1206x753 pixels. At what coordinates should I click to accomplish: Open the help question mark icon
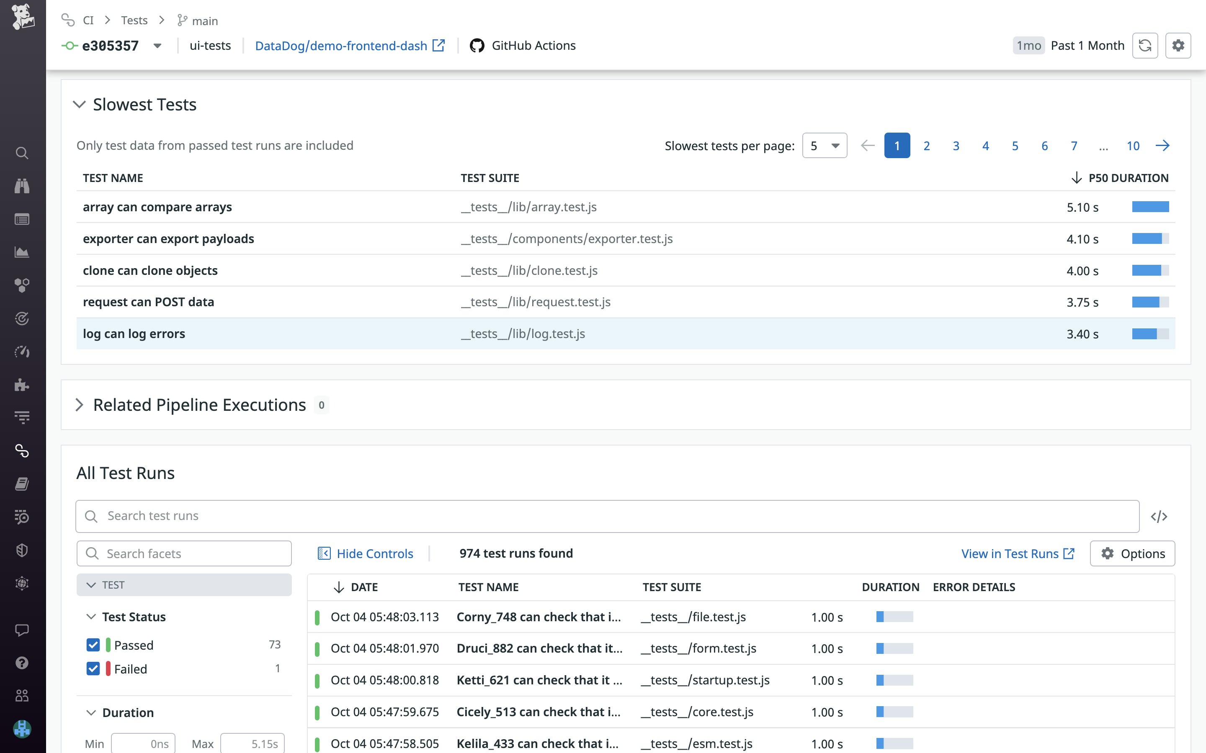click(22, 663)
